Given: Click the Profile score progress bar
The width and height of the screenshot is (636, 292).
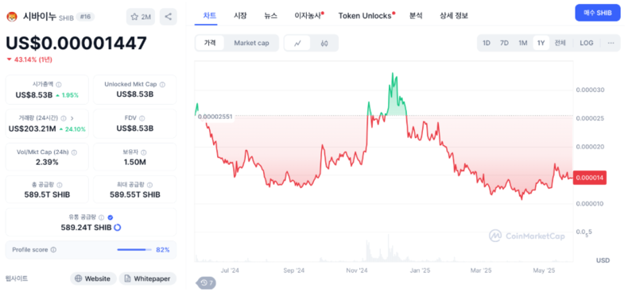Looking at the screenshot, I should pyautogui.click(x=134, y=250).
